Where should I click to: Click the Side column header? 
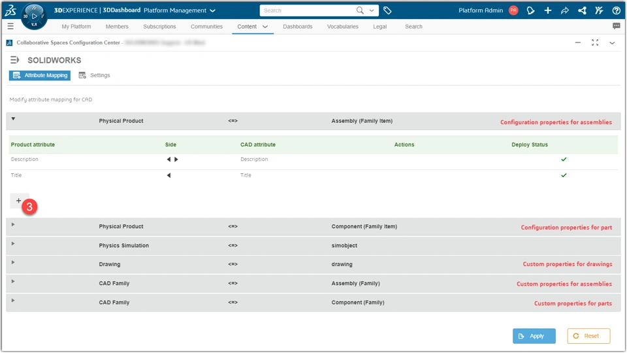coord(170,144)
